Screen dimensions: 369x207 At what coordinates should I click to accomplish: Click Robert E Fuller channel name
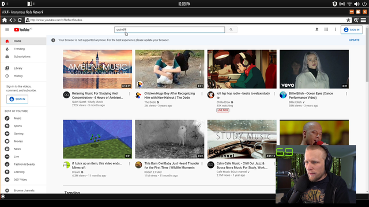click(153, 172)
